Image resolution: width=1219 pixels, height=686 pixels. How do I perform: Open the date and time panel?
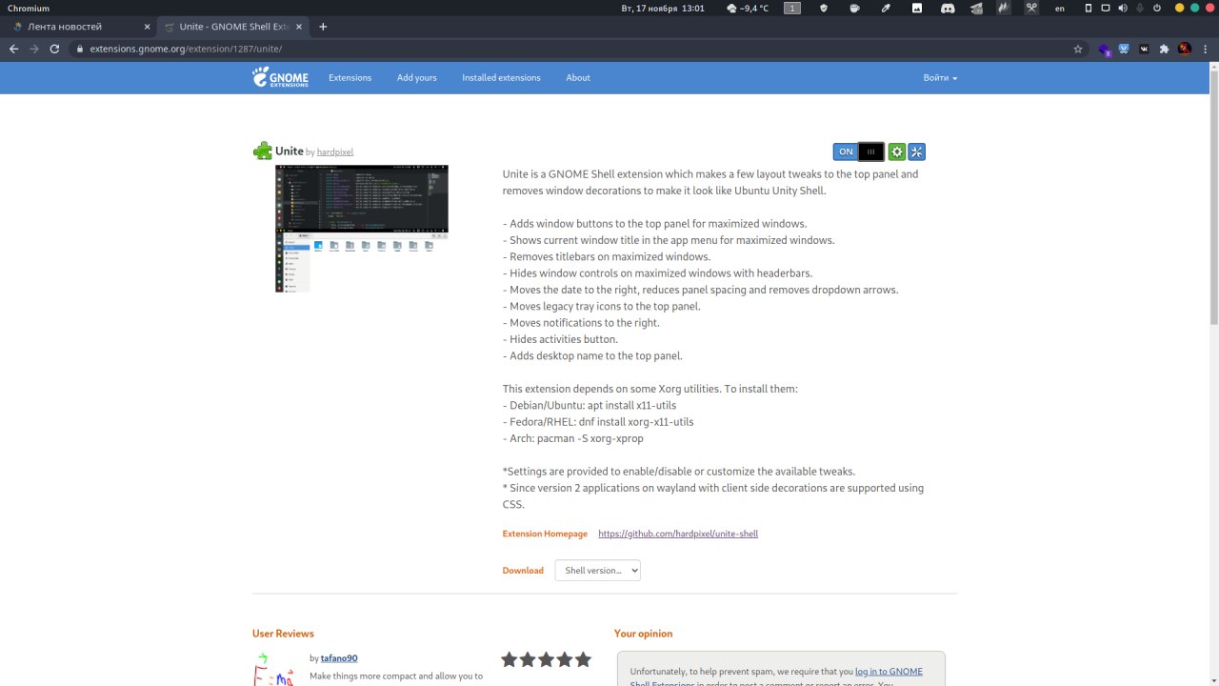tap(663, 8)
